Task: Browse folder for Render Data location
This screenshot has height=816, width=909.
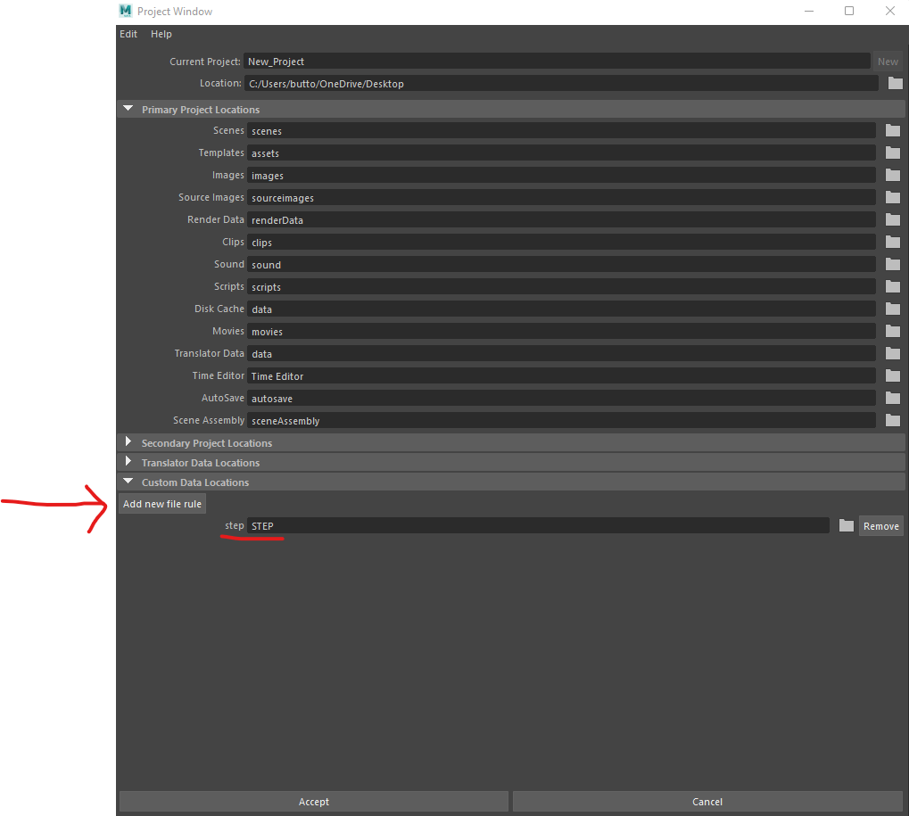Action: click(893, 220)
